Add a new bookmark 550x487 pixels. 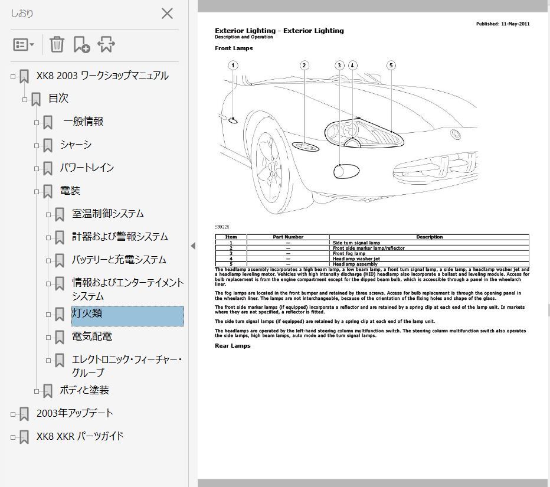[81, 44]
